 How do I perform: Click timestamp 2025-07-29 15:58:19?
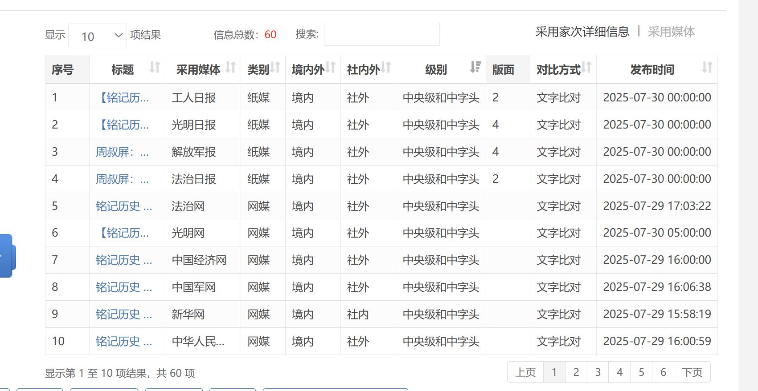pos(657,314)
